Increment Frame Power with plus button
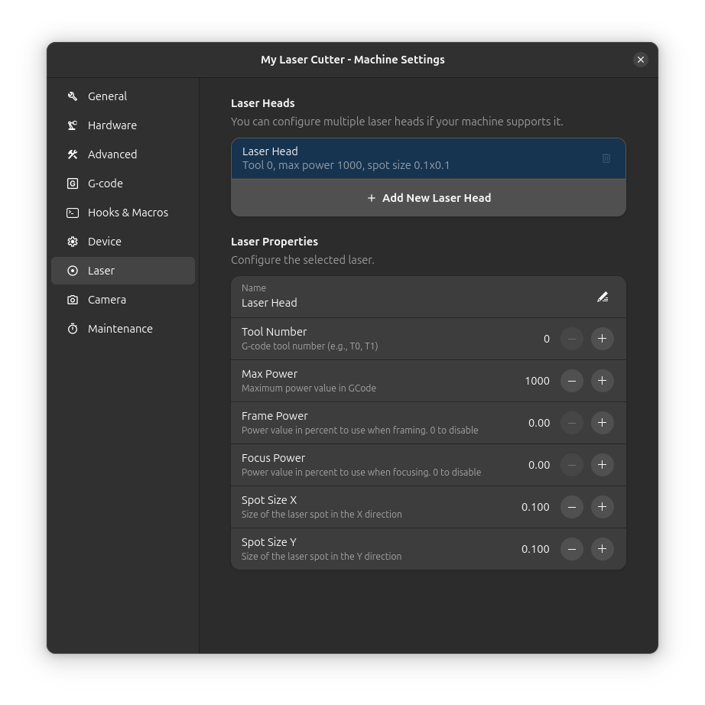This screenshot has width=705, height=705. pos(603,423)
